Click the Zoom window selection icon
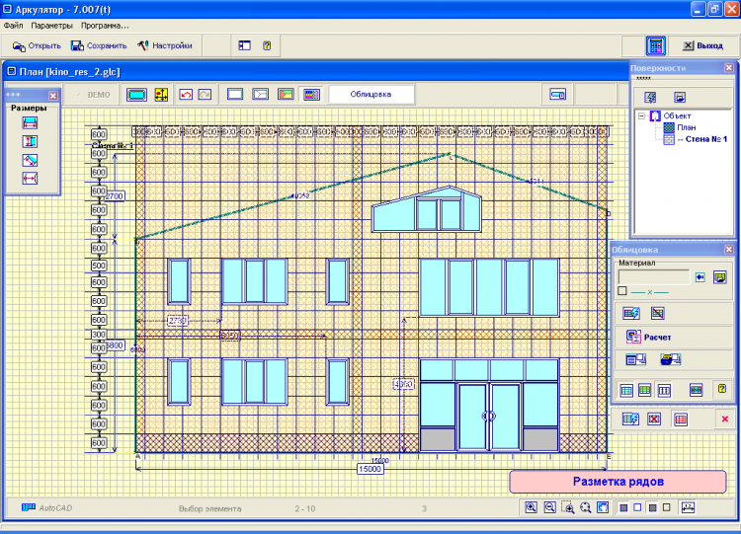 tap(568, 508)
